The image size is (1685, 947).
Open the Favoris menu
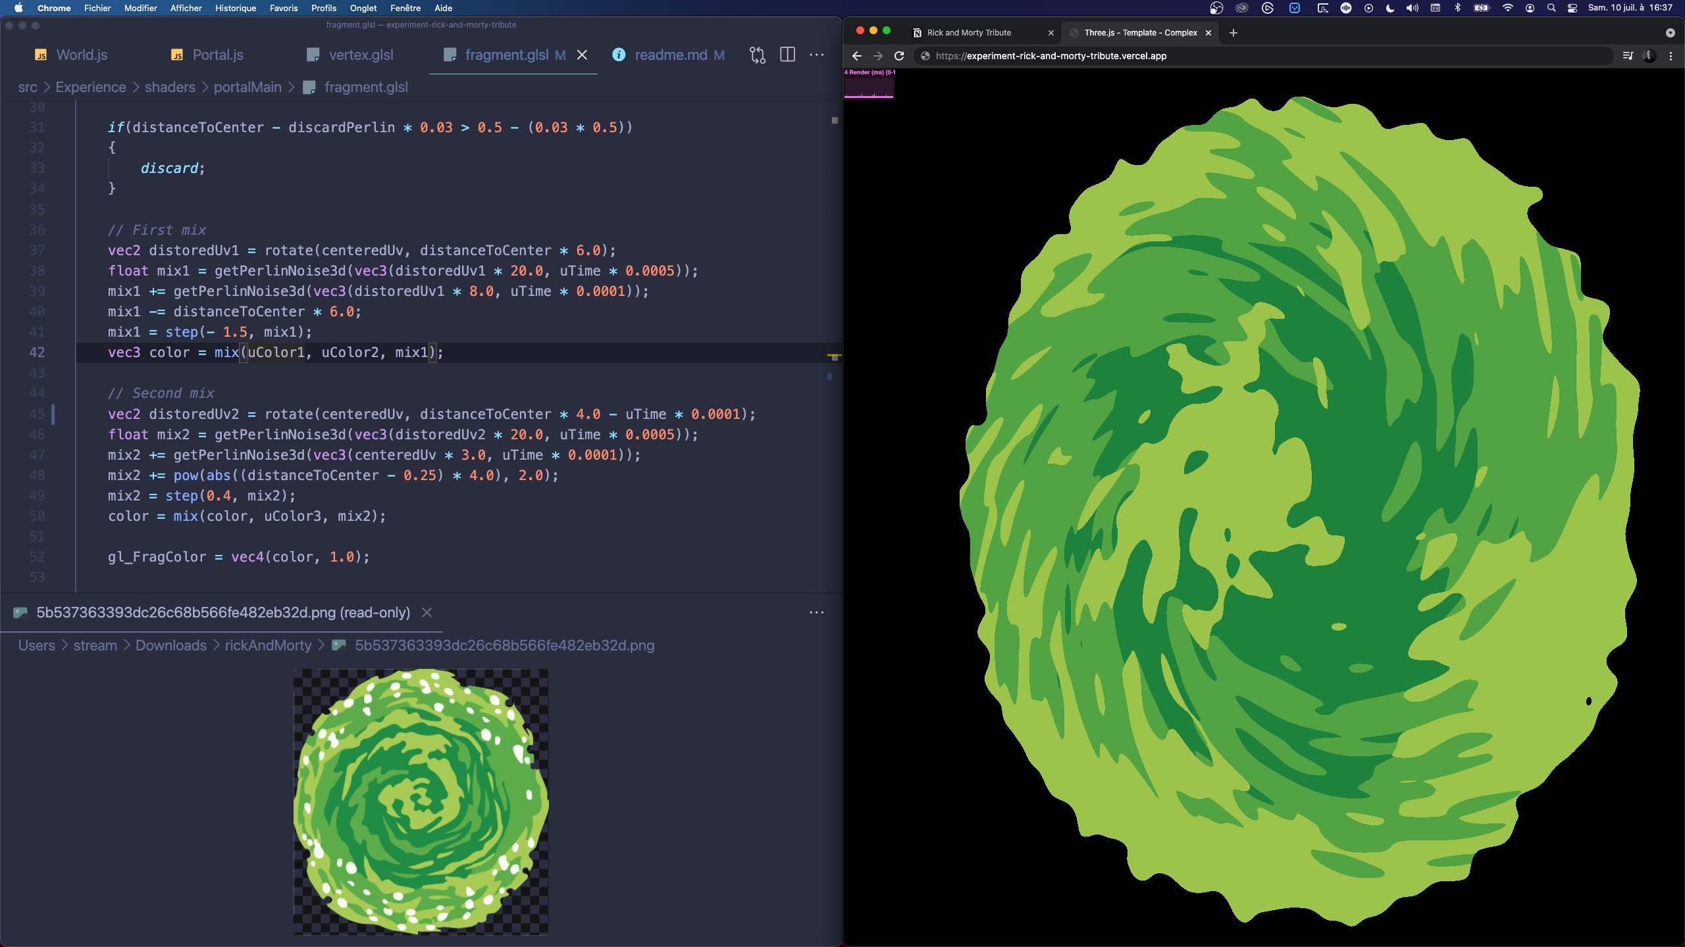(284, 8)
